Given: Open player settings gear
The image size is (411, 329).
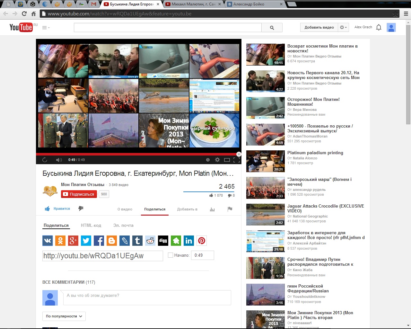Looking at the screenshot, I should [x=217, y=160].
